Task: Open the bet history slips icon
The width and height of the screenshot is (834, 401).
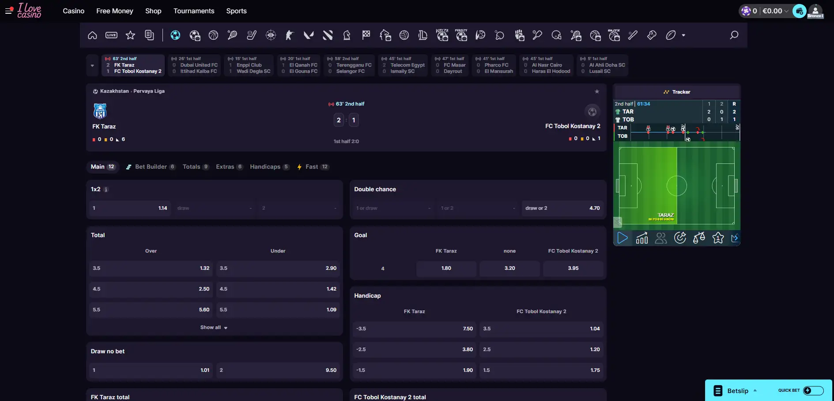Action: pos(150,35)
